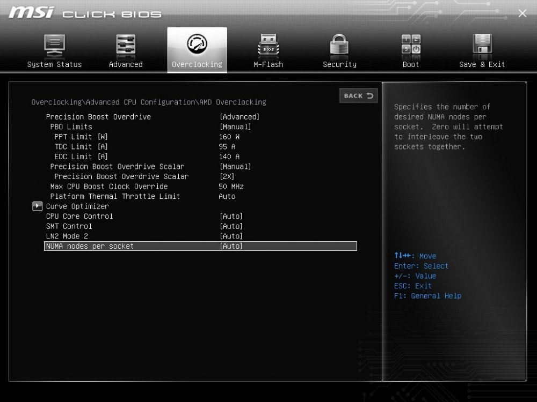Switch to the Security tab label

click(x=339, y=64)
